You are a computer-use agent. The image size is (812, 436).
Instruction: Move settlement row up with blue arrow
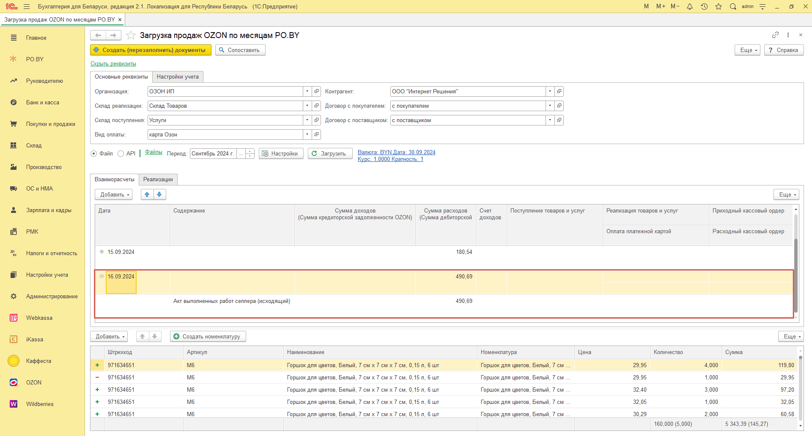point(147,194)
